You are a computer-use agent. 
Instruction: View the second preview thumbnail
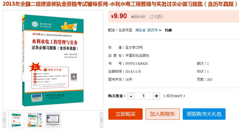[x=35, y=120]
